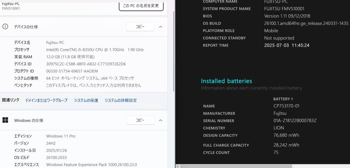Select system product name FUJITSU FMVS10001
The image size is (350, 168).
pos(284,9)
